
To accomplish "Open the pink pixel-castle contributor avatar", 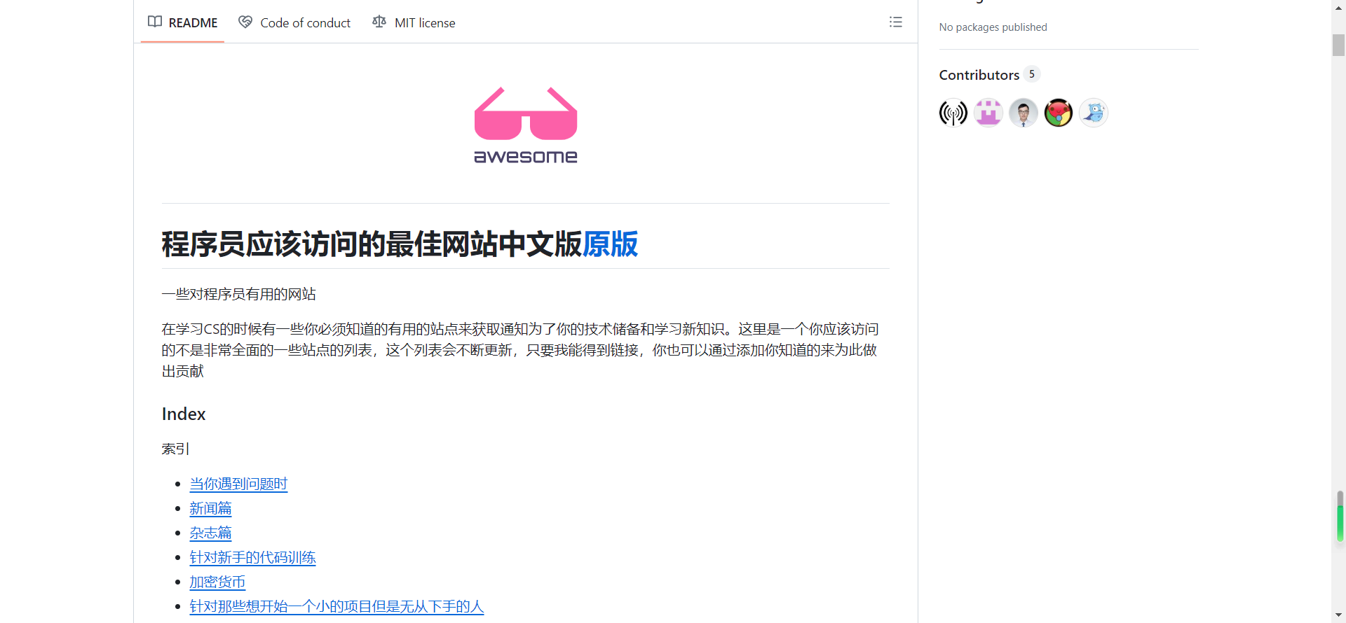I will [988, 113].
